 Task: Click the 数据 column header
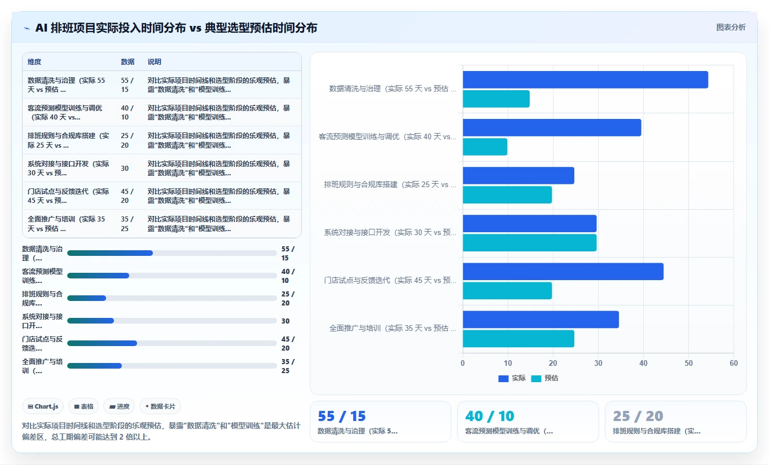(128, 61)
